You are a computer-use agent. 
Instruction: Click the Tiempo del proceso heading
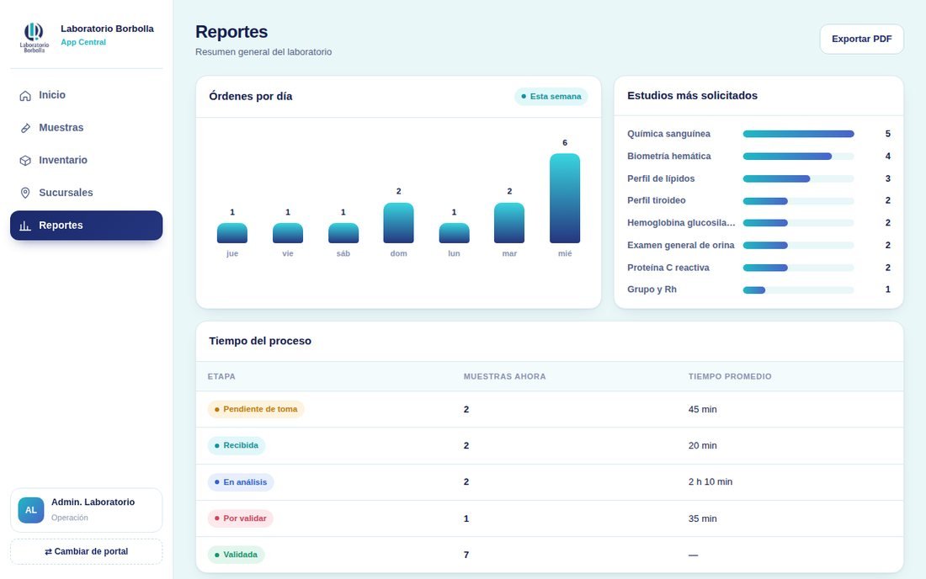pyautogui.click(x=260, y=341)
